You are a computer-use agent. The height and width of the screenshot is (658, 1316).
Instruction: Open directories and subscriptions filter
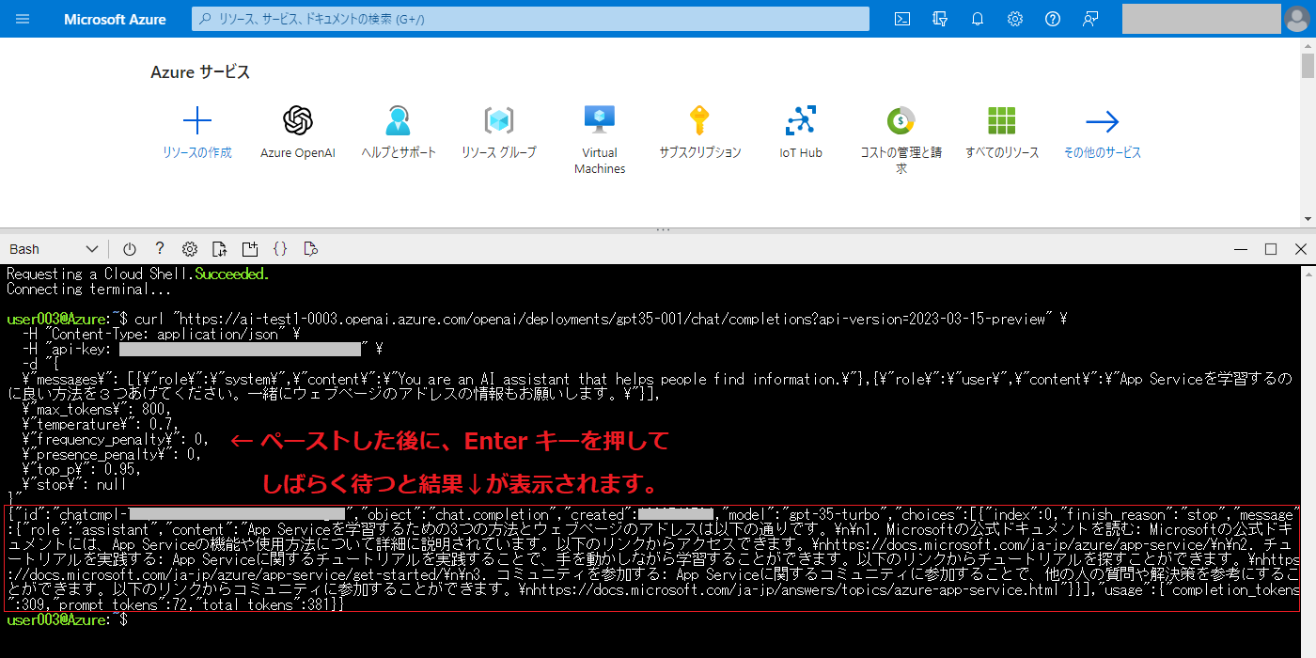[x=940, y=19]
